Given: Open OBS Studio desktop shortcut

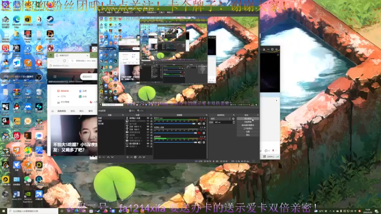Looking at the screenshot, I should pos(39,79).
